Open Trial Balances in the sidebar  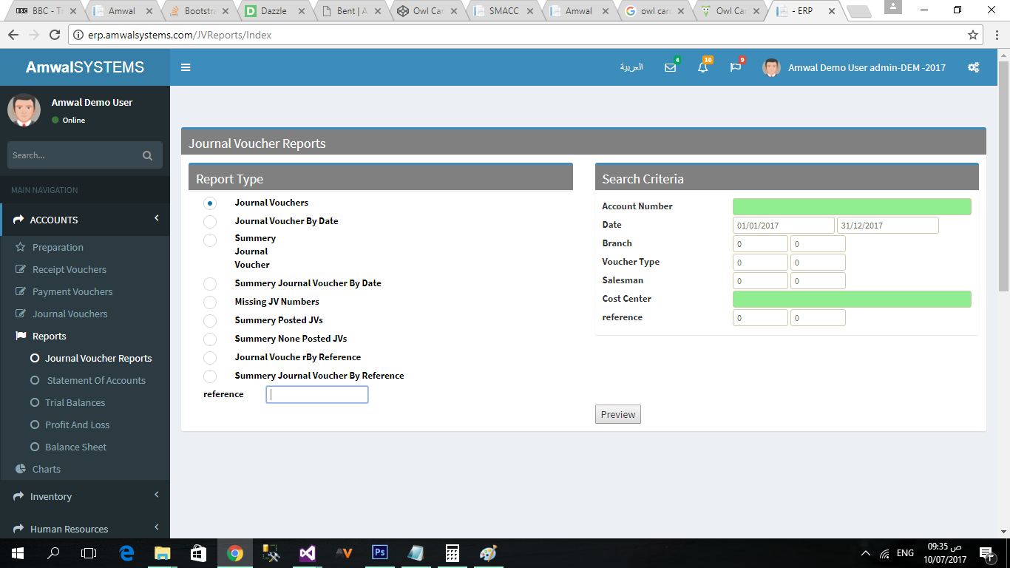tap(75, 402)
